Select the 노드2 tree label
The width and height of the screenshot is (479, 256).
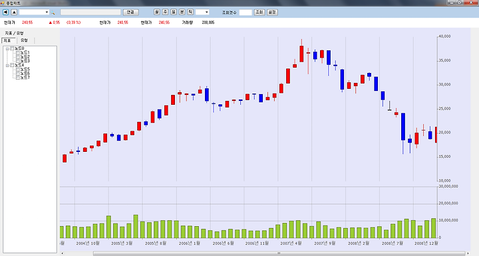25,56
